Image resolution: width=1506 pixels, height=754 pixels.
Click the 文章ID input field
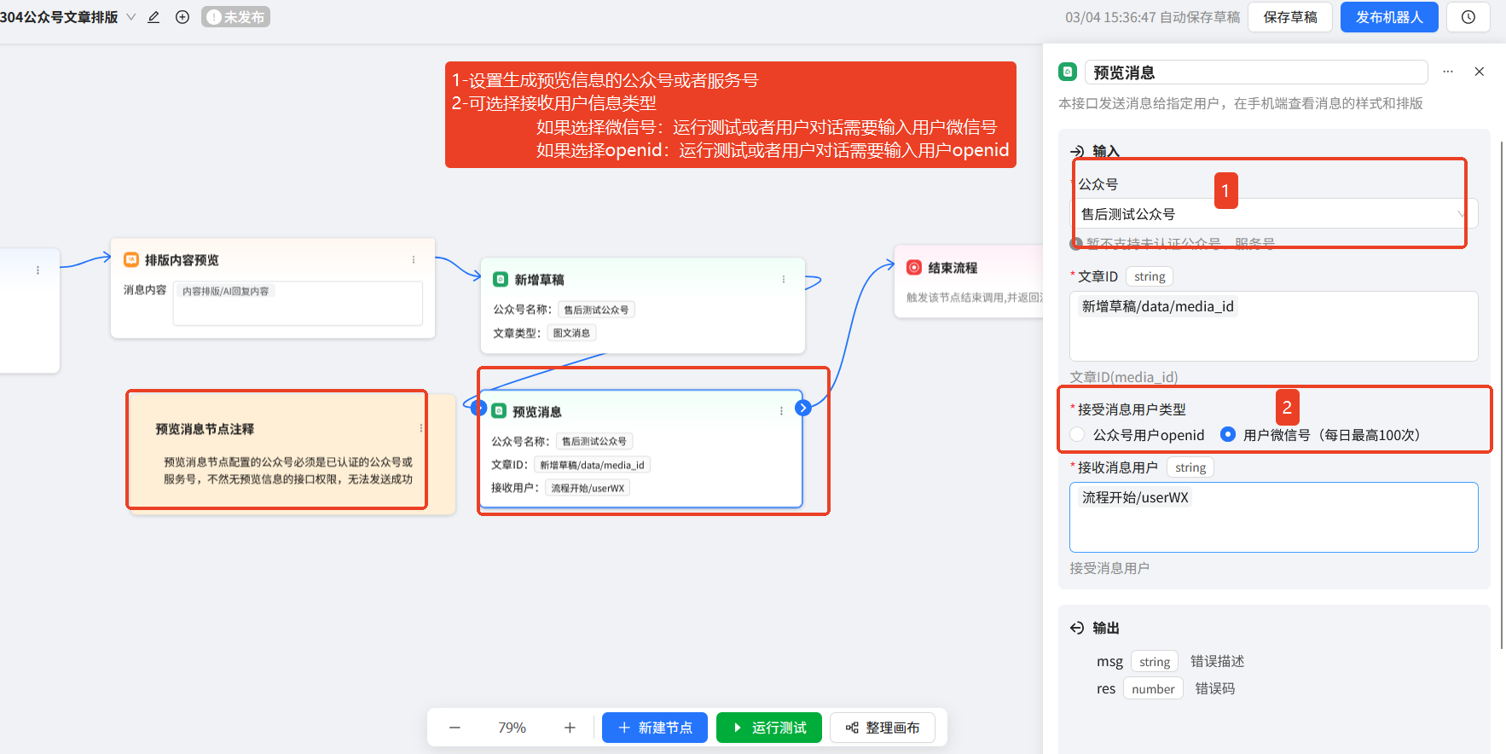point(1274,326)
